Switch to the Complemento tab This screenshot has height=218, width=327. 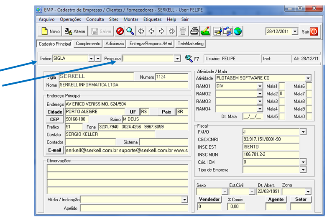point(88,44)
